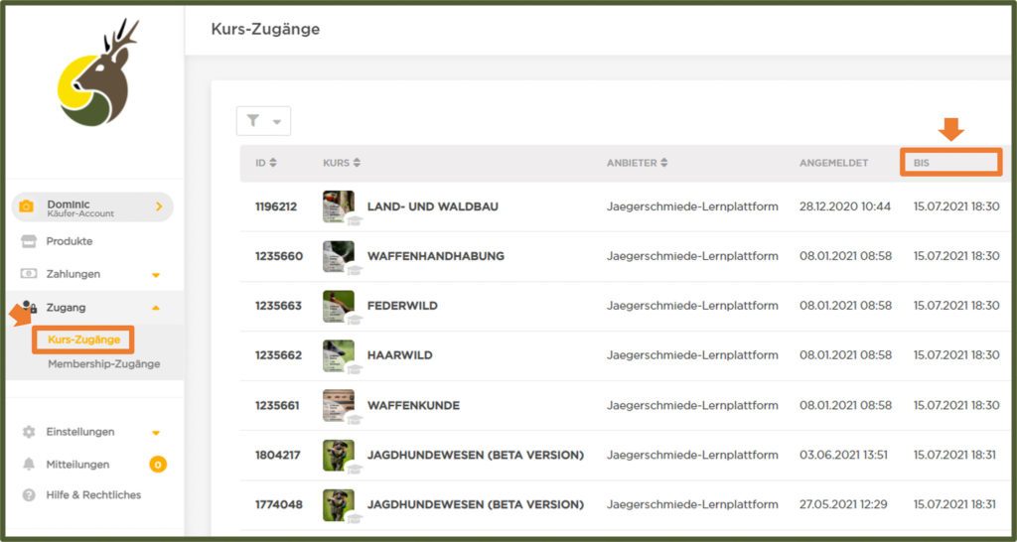Open course LAND- UND WALDBAU
The width and height of the screenshot is (1017, 542).
click(x=433, y=206)
